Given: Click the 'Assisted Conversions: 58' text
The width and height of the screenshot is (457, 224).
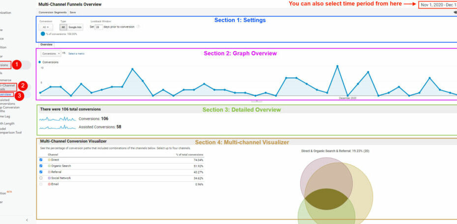Looking at the screenshot, I should (100, 127).
